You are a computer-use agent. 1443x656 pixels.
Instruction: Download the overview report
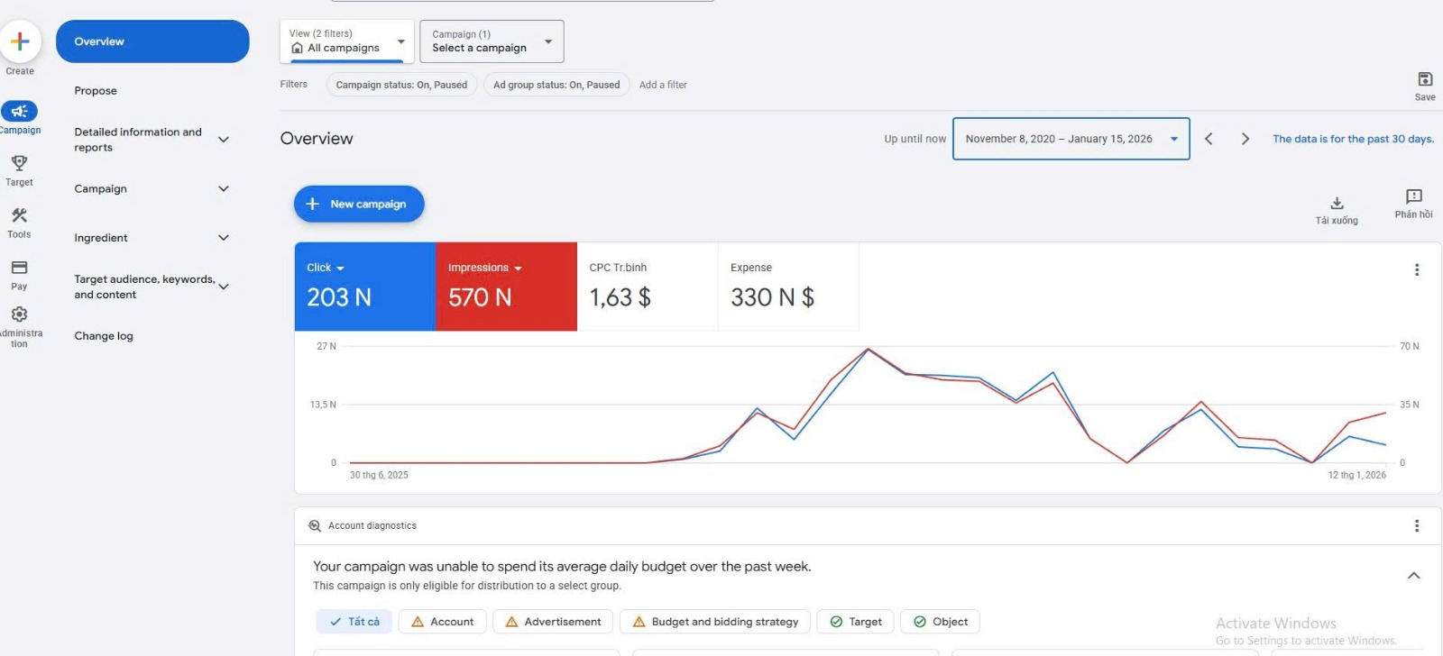(x=1337, y=204)
